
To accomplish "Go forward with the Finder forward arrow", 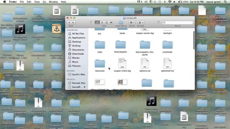I will [x=73, y=22].
